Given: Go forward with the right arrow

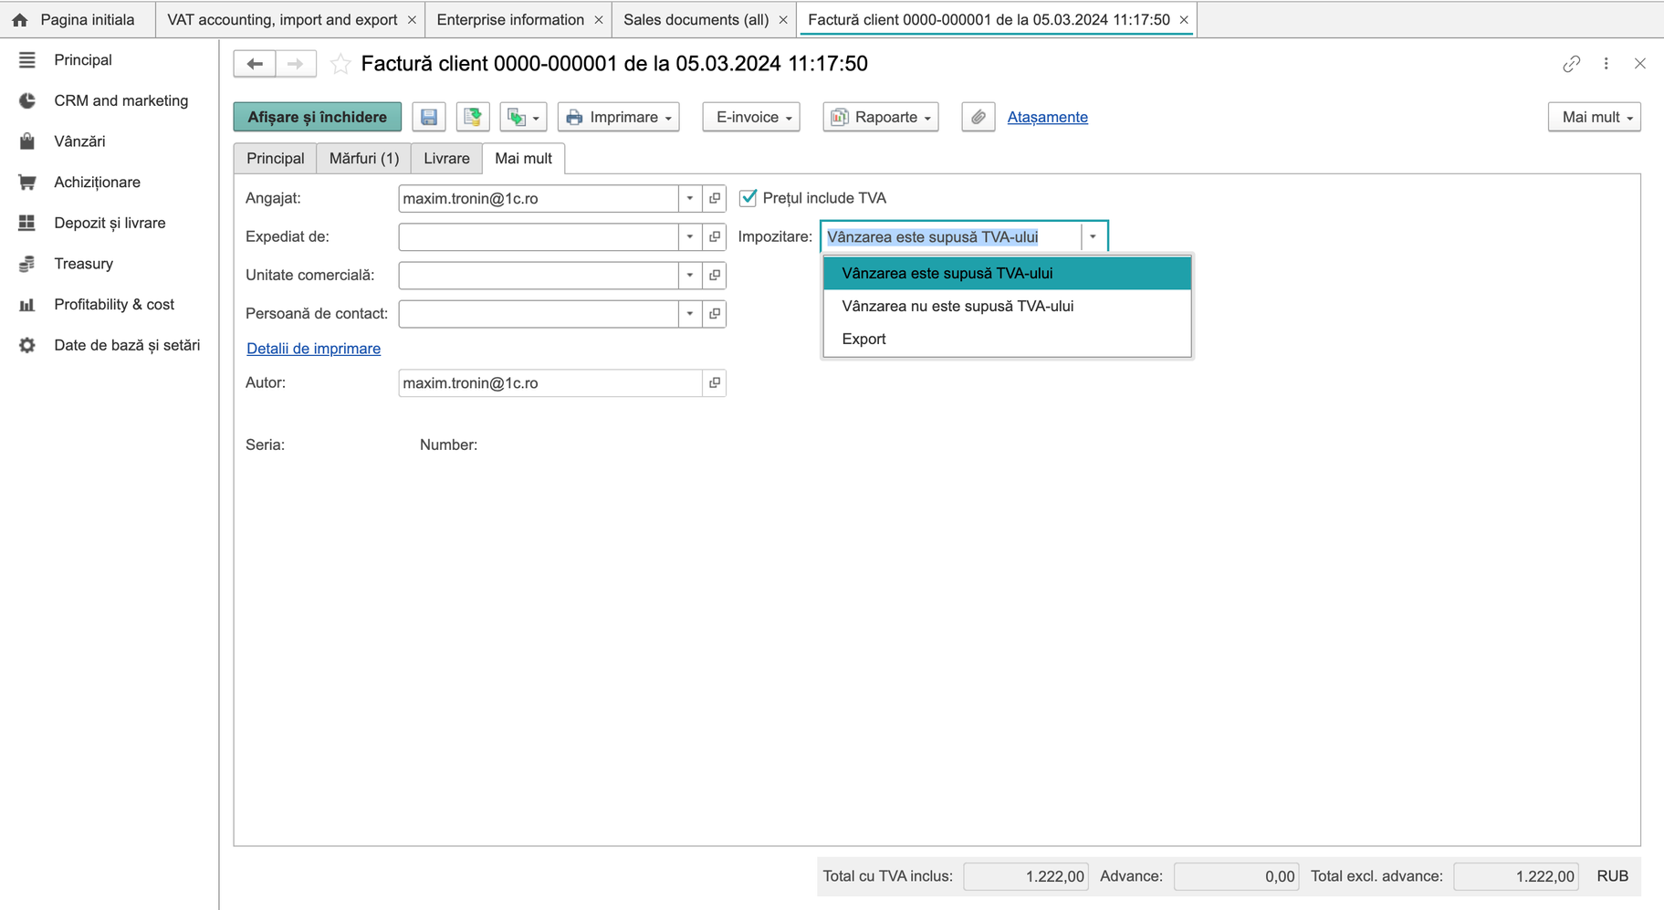Looking at the screenshot, I should [296, 64].
